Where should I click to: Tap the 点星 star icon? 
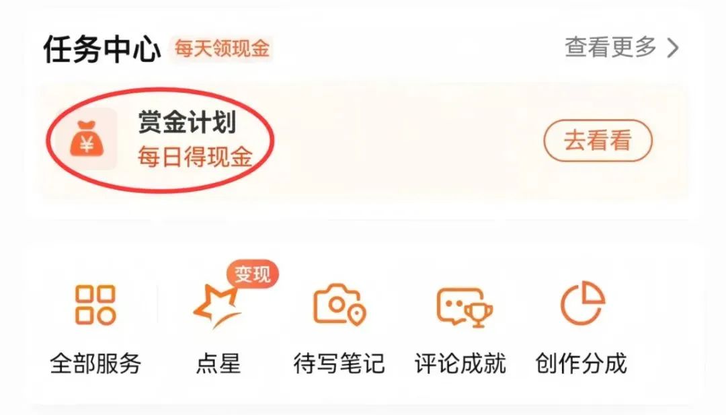[x=216, y=306]
